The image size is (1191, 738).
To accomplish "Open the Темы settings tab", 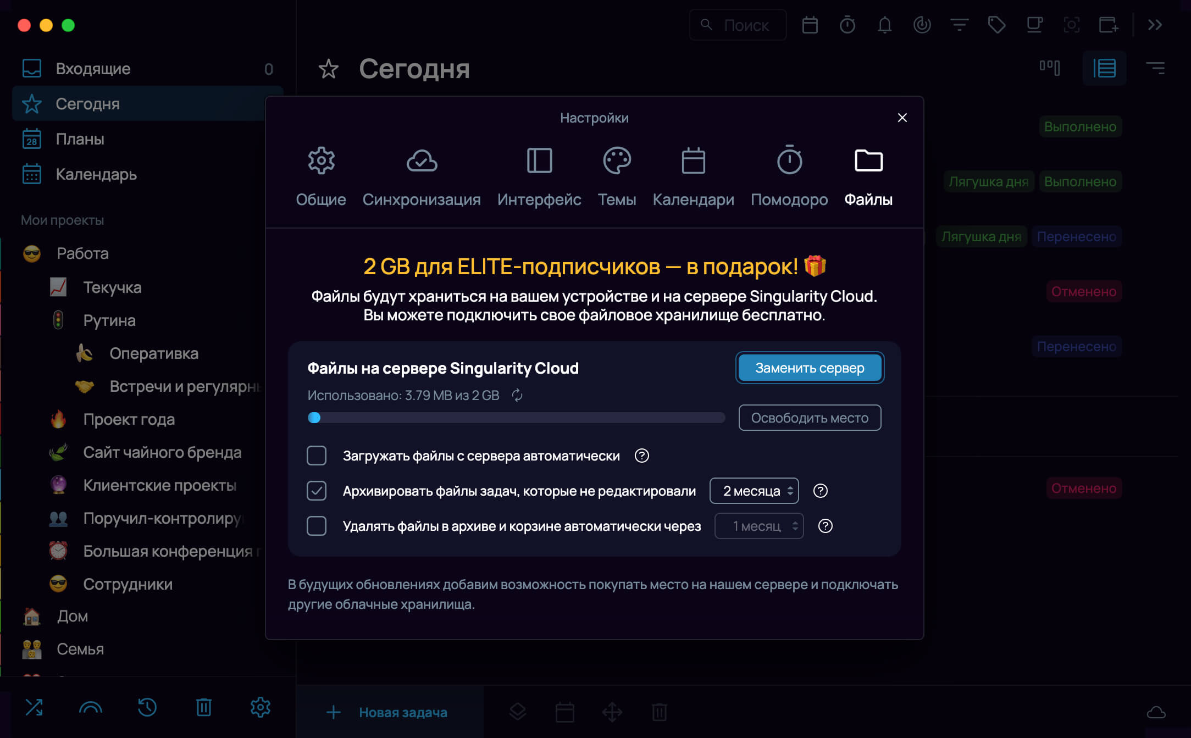I will [x=617, y=177].
